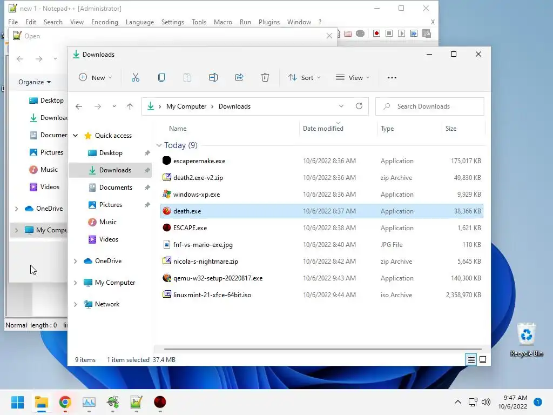Select Desktop in Explorer Quick access
The height and width of the screenshot is (415, 553).
point(110,153)
